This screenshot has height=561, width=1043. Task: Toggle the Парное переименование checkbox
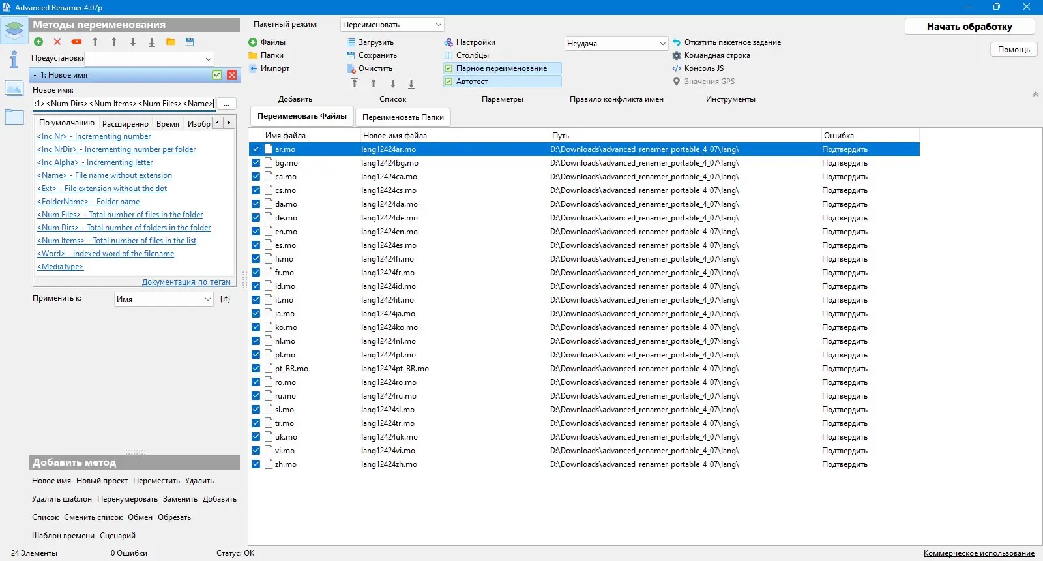click(448, 68)
